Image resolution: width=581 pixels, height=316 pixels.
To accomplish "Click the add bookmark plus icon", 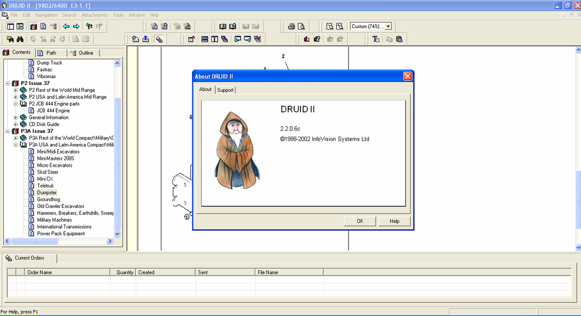I will 317,39.
